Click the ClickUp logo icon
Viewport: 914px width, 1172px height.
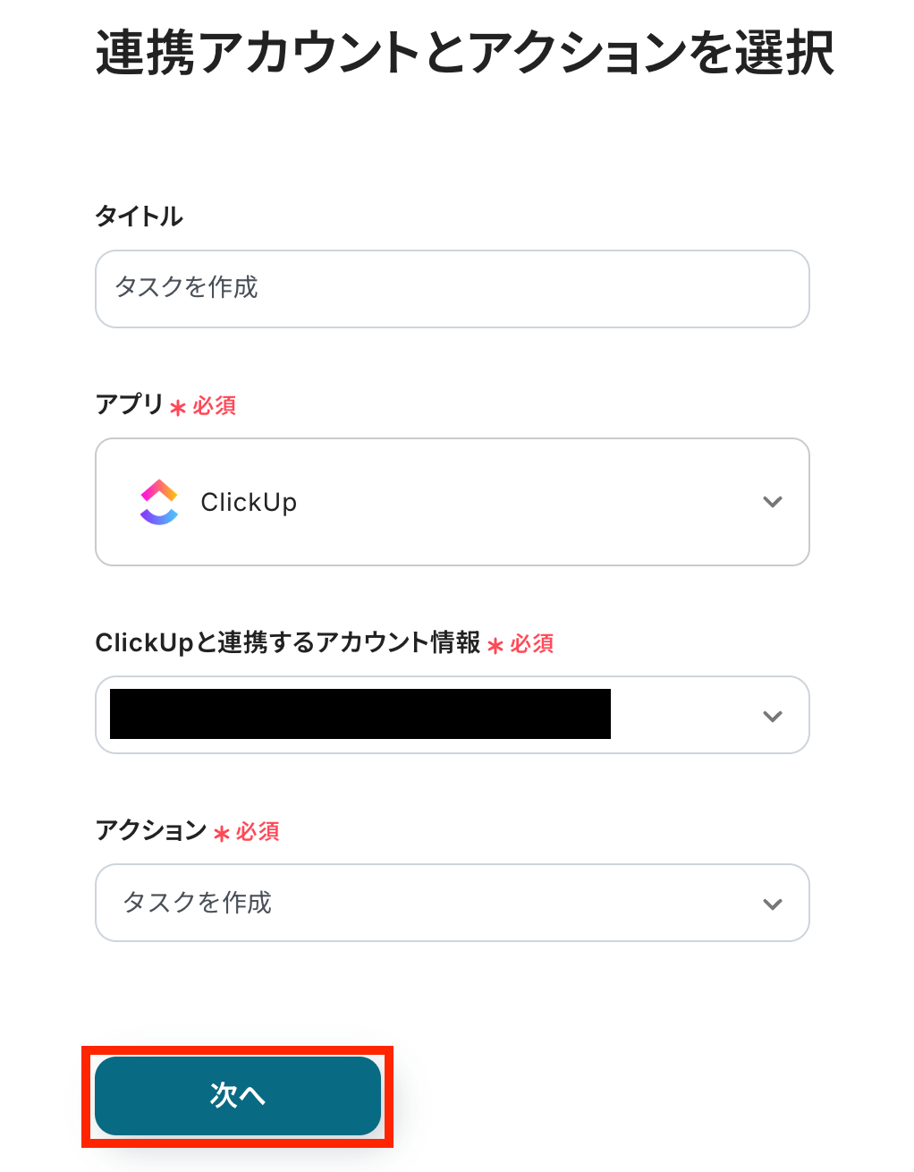(x=159, y=502)
